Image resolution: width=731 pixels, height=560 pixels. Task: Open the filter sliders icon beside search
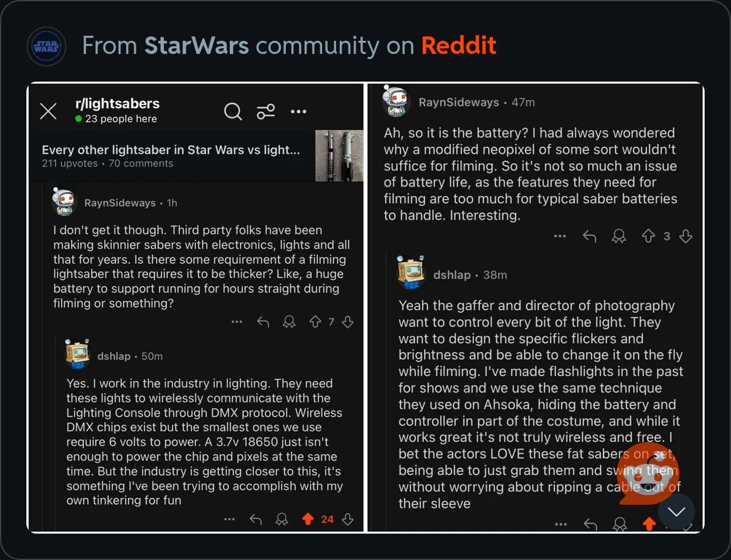(266, 111)
